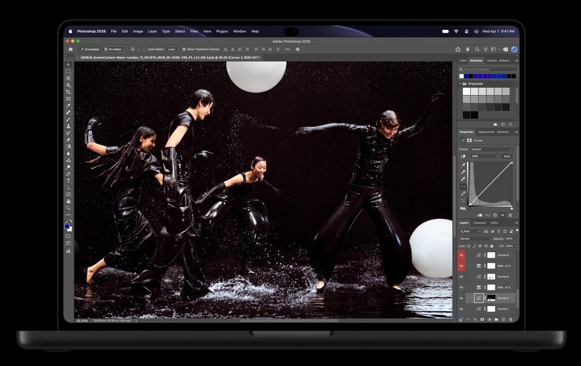Viewport: 581px width, 366px height.
Task: Select the Horizontal Type tool
Action: click(x=68, y=180)
